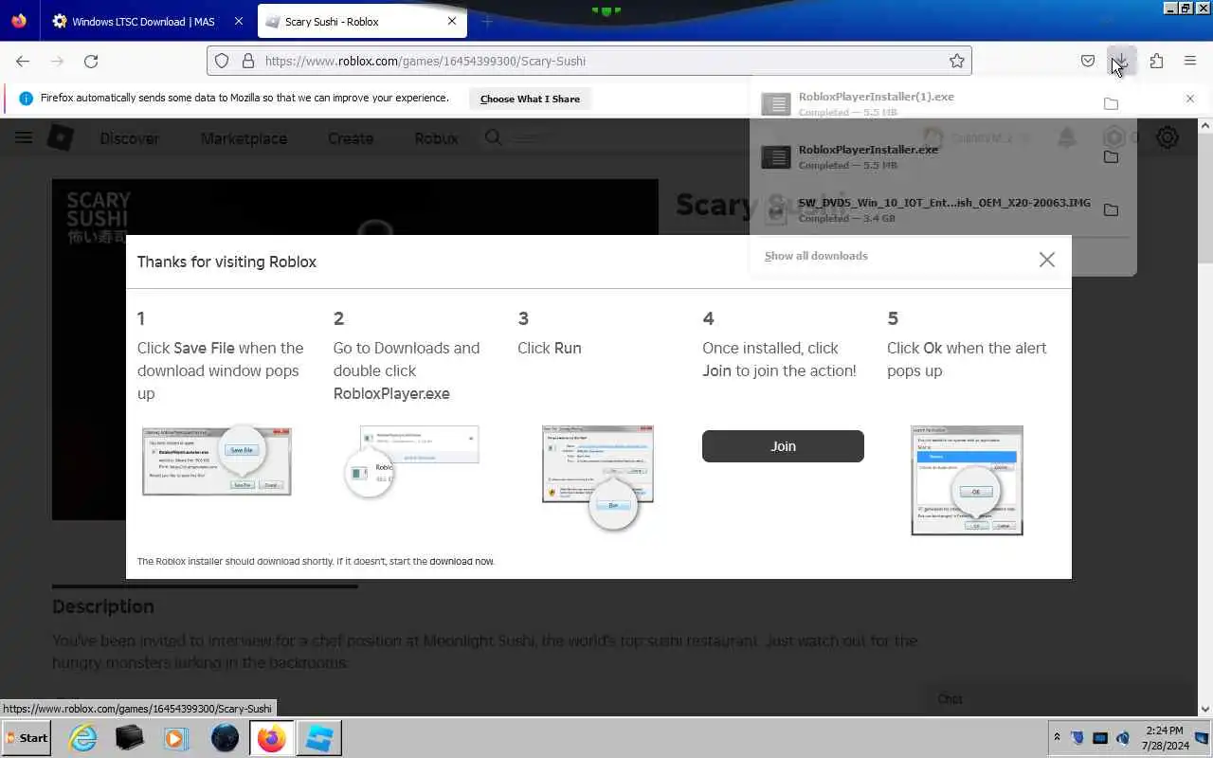Show RobloxPlayerInstaller.exe in folder

point(1112,156)
